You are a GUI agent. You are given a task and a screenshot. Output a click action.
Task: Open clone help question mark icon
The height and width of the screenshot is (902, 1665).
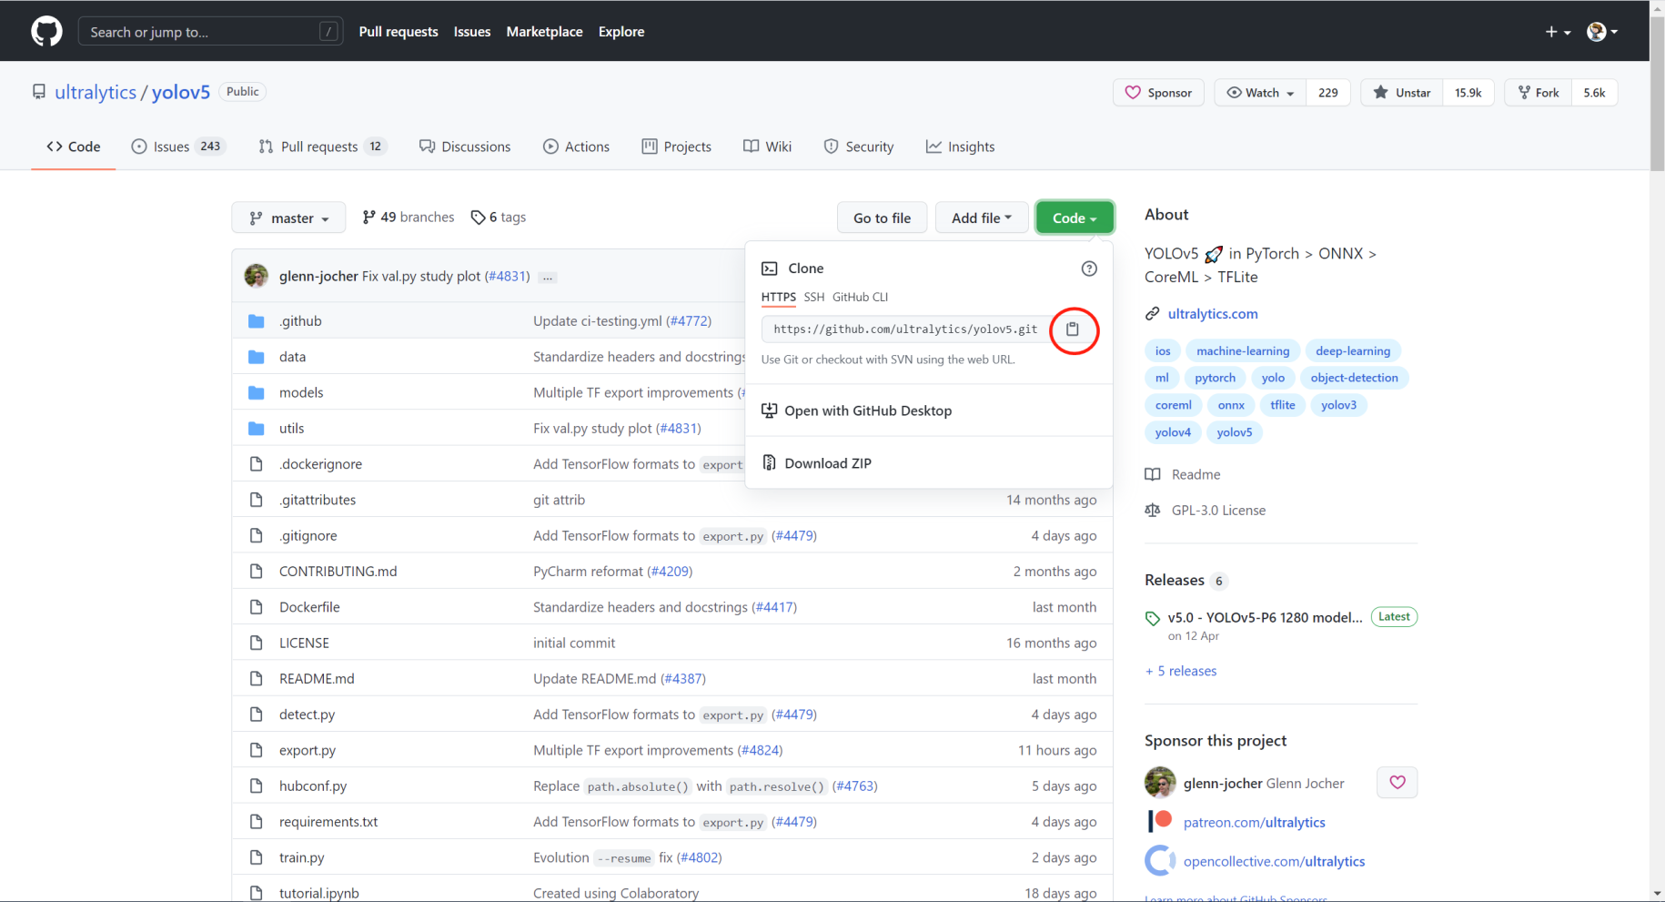click(1089, 269)
